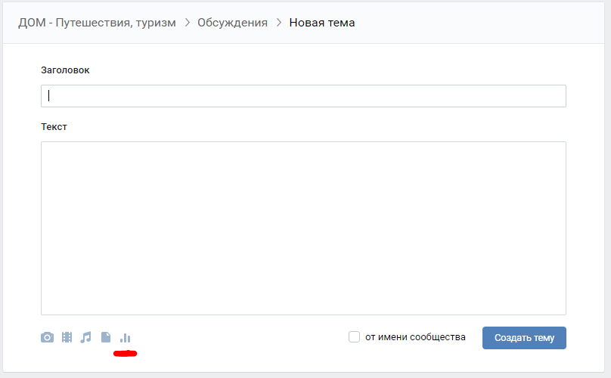Tick the 'от имени сообщества' checkbox

click(x=354, y=337)
